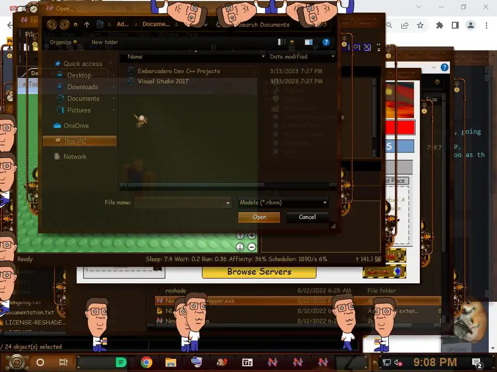The image size is (497, 372).
Task: Open Chrome's share page icon
Action: click(405, 25)
